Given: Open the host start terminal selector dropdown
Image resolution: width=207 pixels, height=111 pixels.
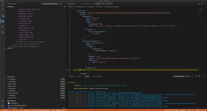Looking at the screenshot, I should tap(181, 76).
